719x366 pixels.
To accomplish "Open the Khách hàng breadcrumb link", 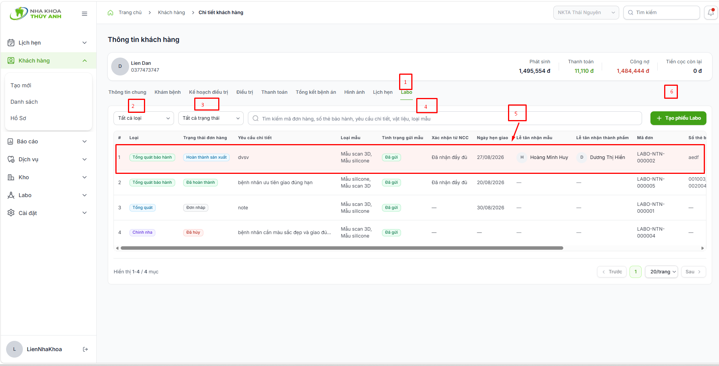I will click(x=171, y=13).
